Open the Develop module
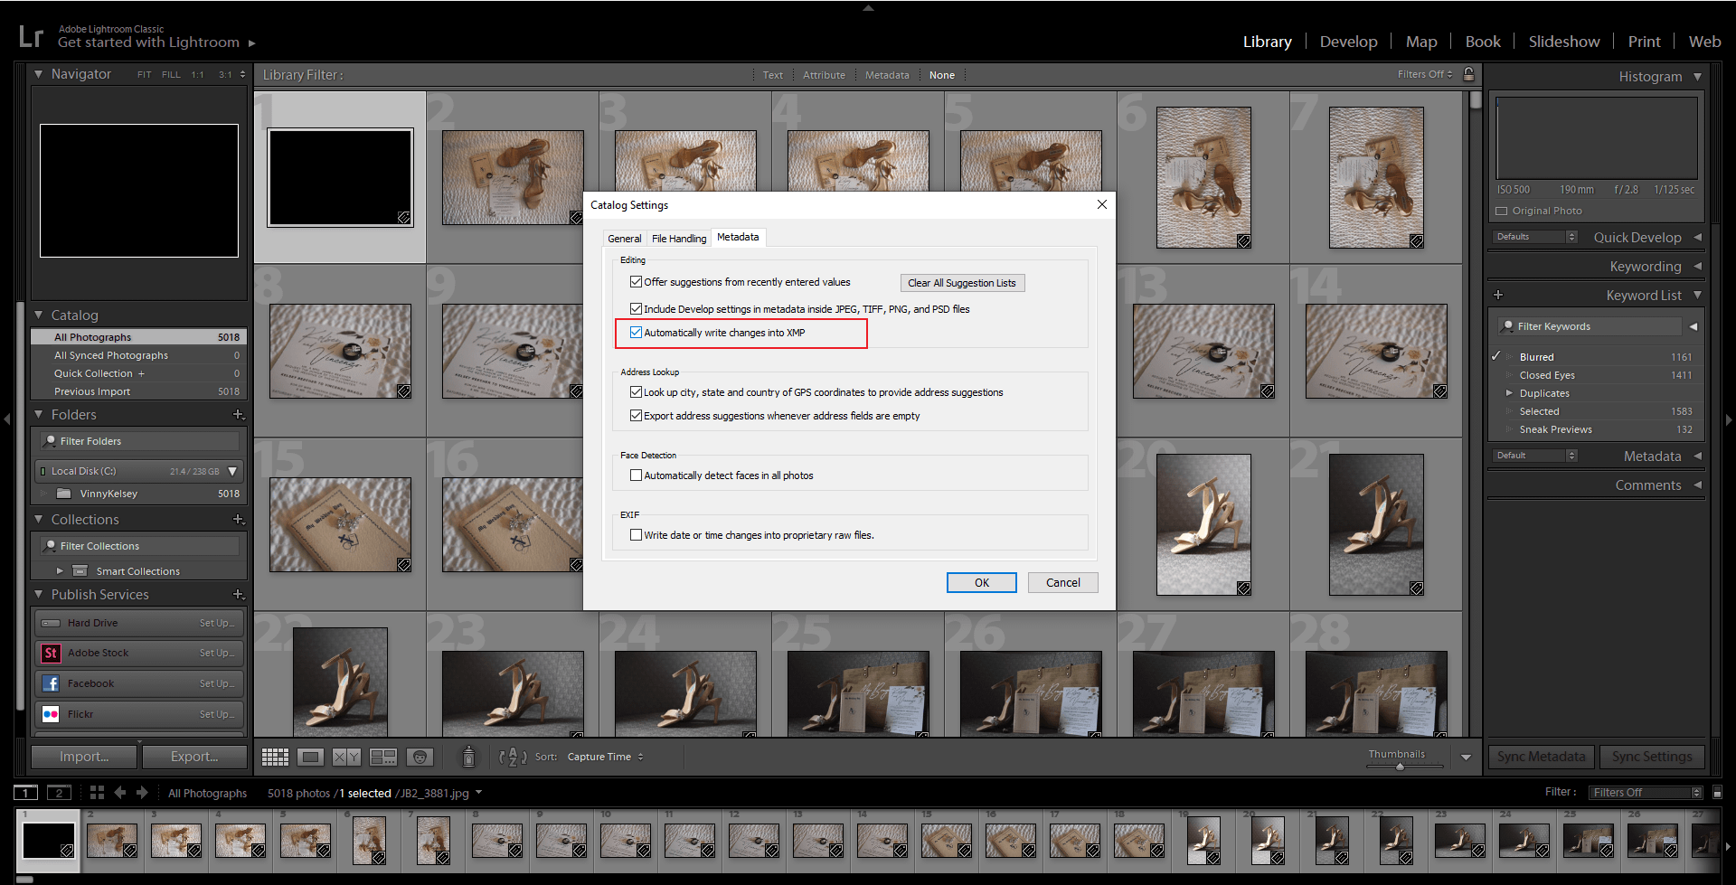The width and height of the screenshot is (1736, 885). 1348,42
